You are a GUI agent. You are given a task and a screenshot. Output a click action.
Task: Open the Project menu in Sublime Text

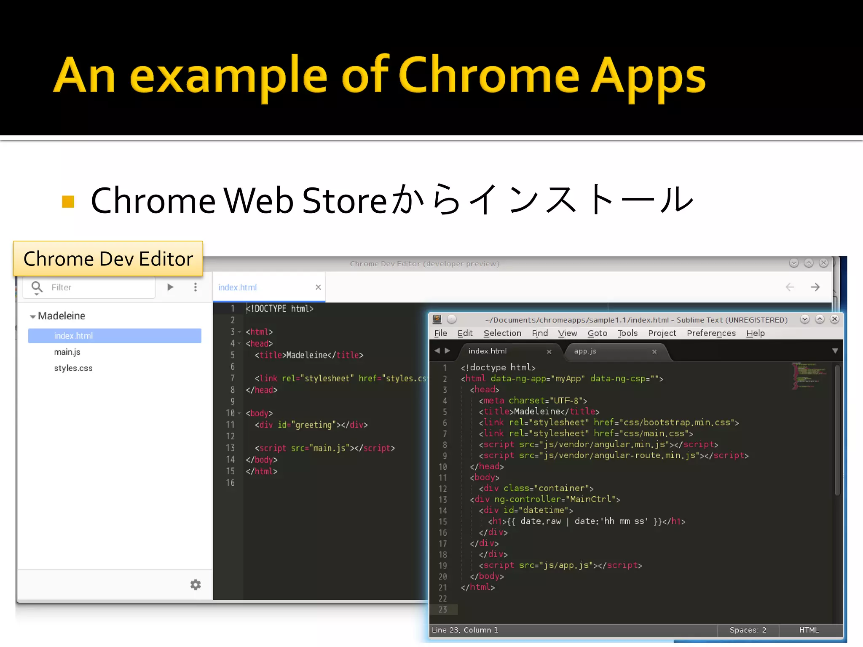(662, 333)
